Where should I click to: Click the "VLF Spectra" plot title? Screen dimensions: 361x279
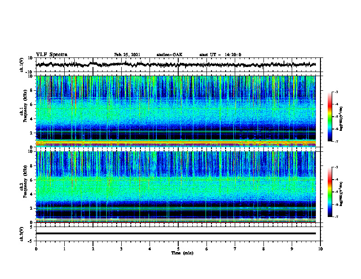tap(52, 54)
